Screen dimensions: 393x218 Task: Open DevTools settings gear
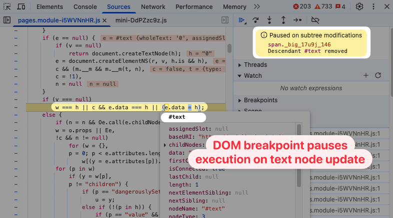pos(359,7)
